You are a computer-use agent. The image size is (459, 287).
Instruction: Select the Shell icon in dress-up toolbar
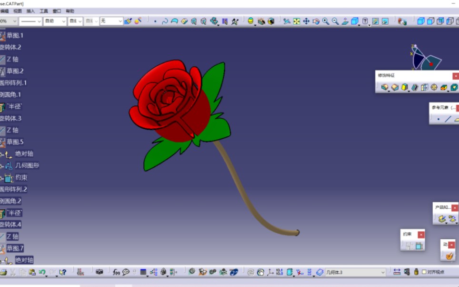point(415,87)
